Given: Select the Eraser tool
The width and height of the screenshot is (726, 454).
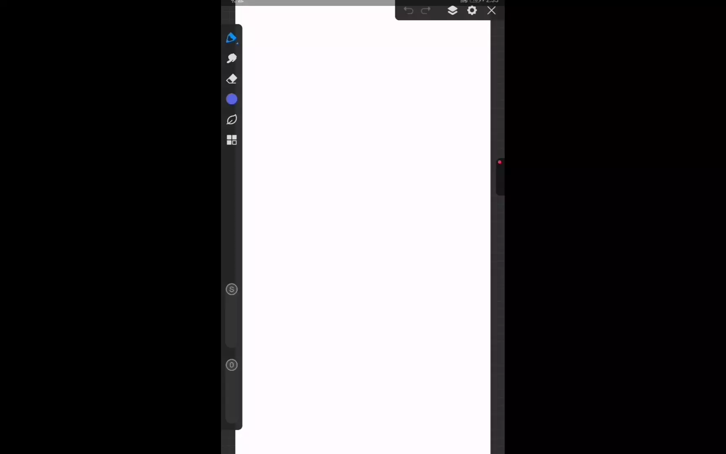Looking at the screenshot, I should point(231,79).
